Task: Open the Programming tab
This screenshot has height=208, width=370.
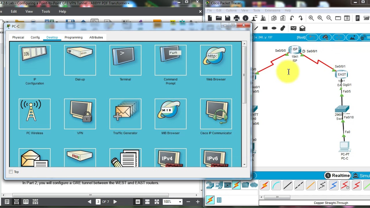Action: tap(74, 37)
